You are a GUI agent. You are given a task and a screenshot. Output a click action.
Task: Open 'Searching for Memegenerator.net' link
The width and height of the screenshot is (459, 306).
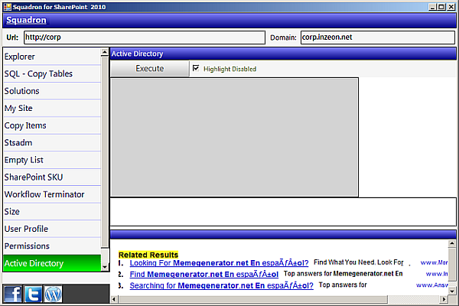pyautogui.click(x=221, y=285)
